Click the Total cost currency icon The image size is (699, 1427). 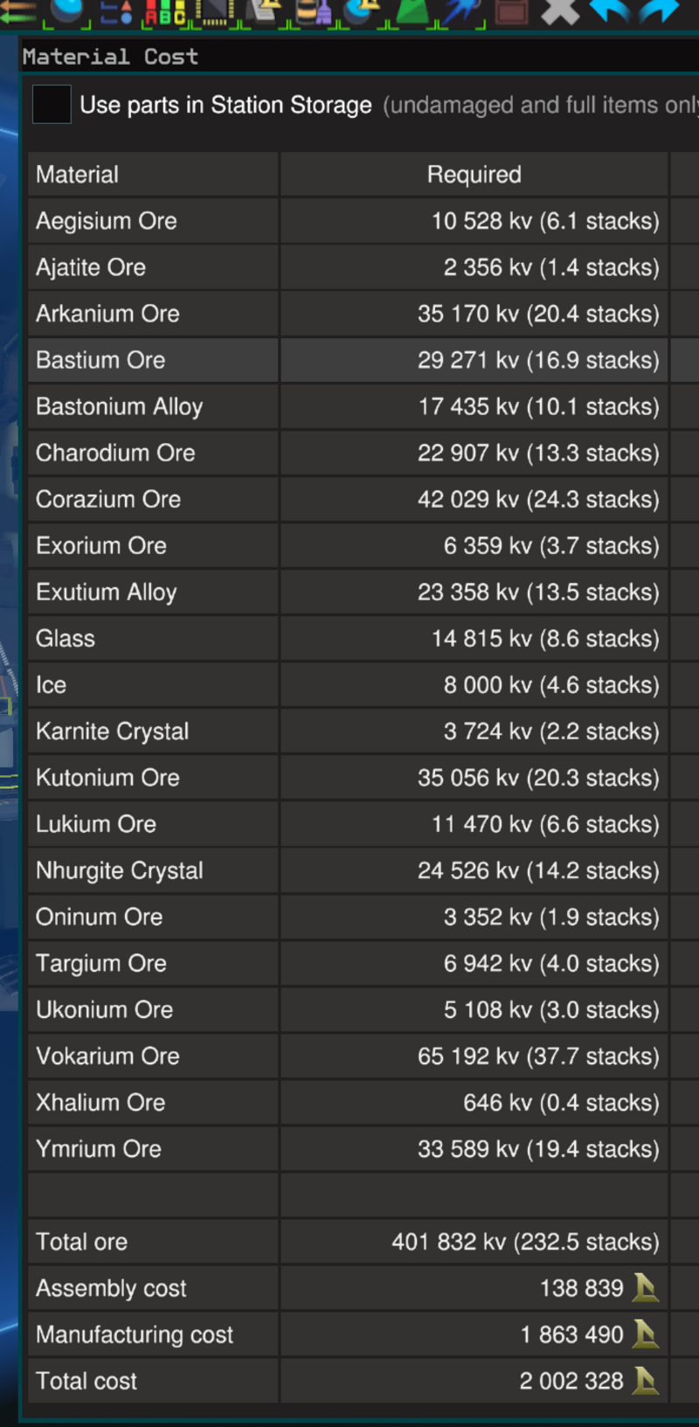click(x=645, y=1381)
